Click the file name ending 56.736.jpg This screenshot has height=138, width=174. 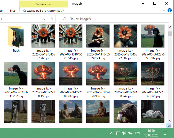153,54
